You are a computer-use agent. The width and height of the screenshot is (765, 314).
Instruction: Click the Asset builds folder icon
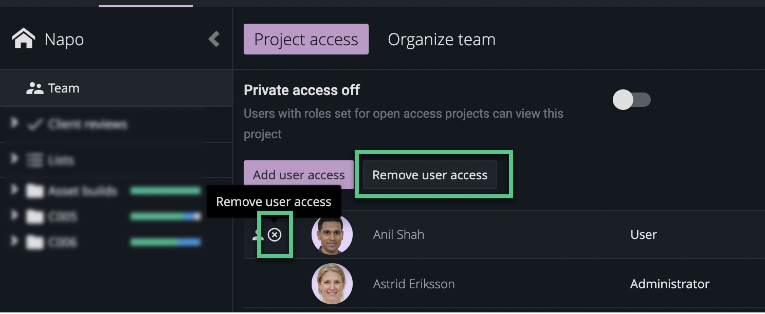(35, 191)
